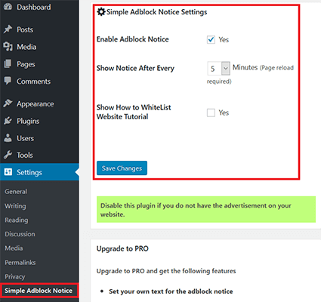The height and width of the screenshot is (302, 321).
Task: Open the minutes dropdown showing 5
Action: pyautogui.click(x=218, y=68)
